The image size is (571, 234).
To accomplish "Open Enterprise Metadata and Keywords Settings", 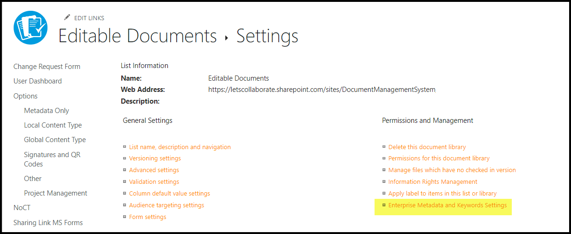I will point(447,205).
